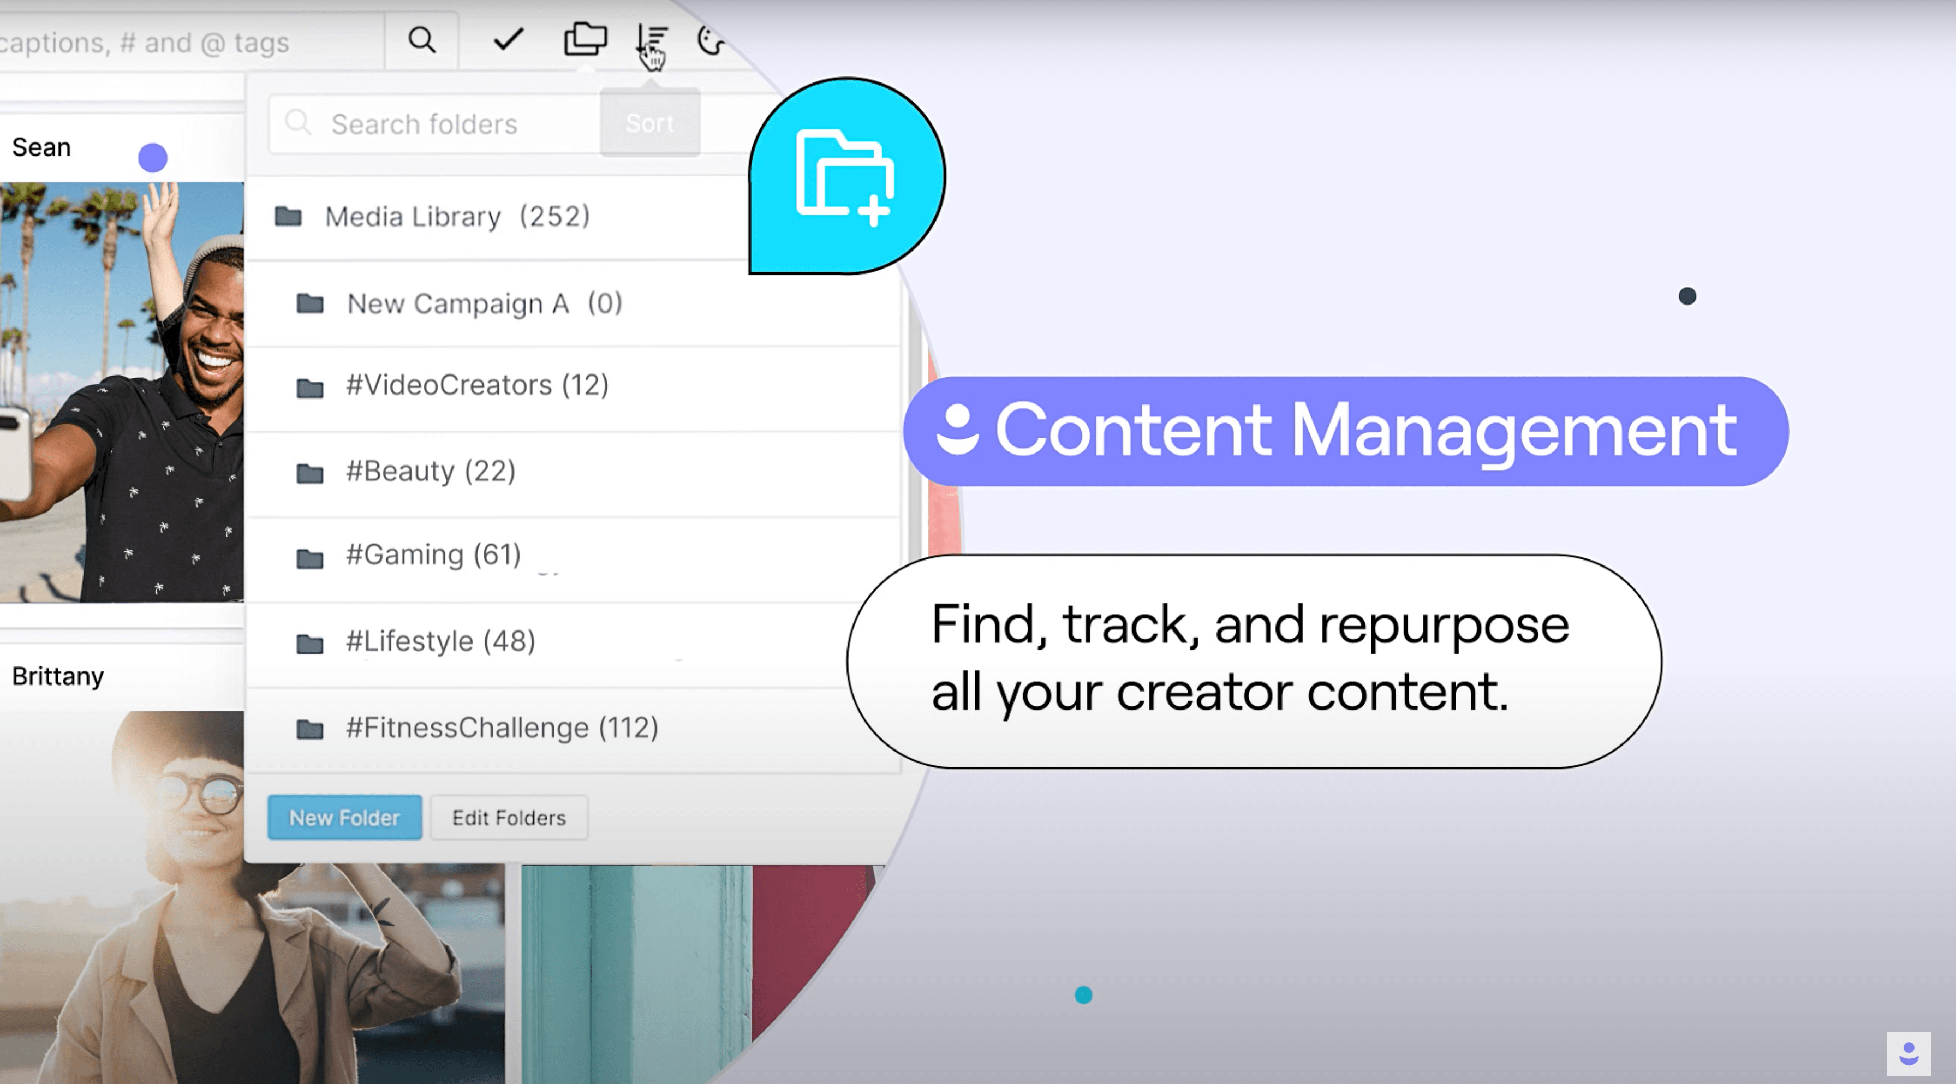
Task: Click the #Gaming folder icon
Action: (310, 558)
